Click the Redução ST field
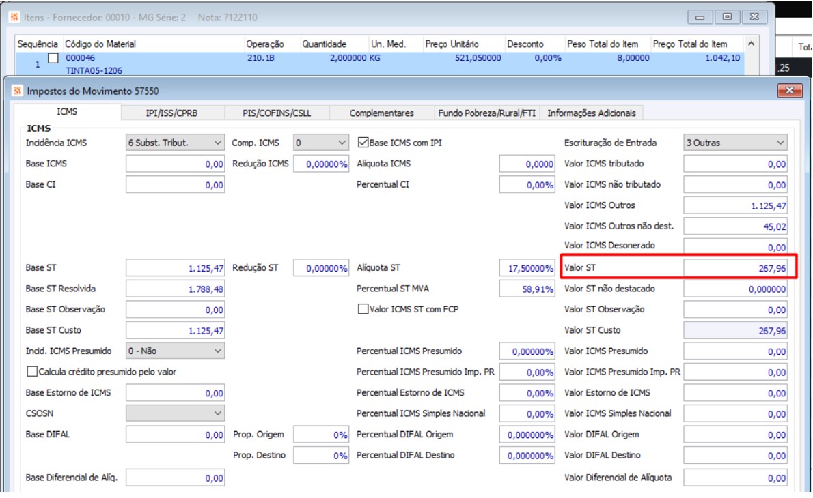Image resolution: width=813 pixels, height=498 pixels. tap(321, 268)
